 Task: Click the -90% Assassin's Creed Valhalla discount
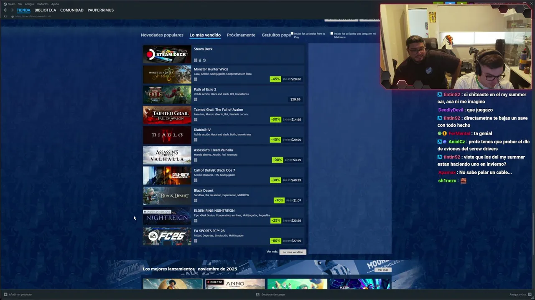278,160
